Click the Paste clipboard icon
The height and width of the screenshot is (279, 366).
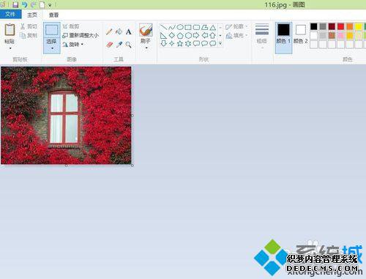(10, 30)
